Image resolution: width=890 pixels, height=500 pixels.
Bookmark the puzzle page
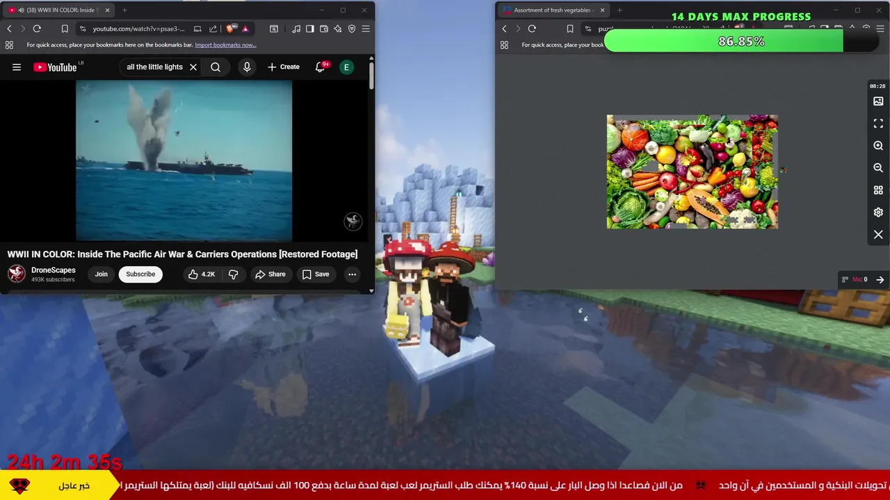(x=570, y=28)
